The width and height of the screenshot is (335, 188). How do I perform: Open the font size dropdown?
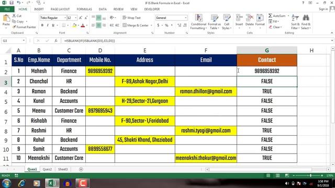point(75,18)
